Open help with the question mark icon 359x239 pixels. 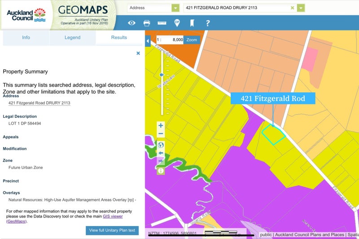tap(207, 23)
